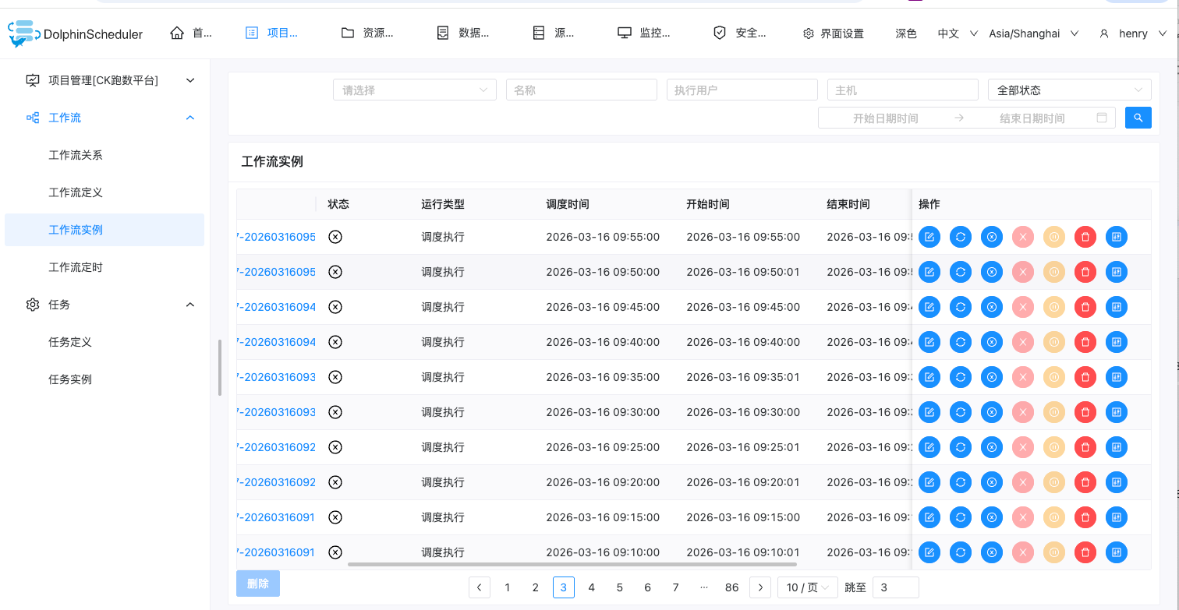Open 数据 top menu item

coord(463,33)
